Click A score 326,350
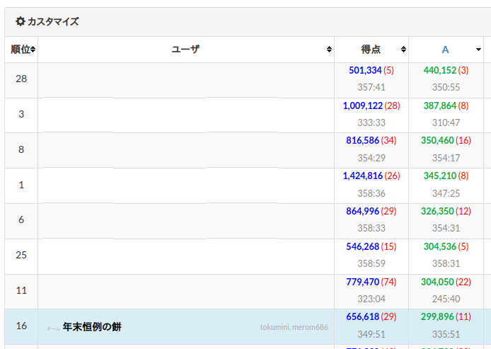 pos(437,211)
